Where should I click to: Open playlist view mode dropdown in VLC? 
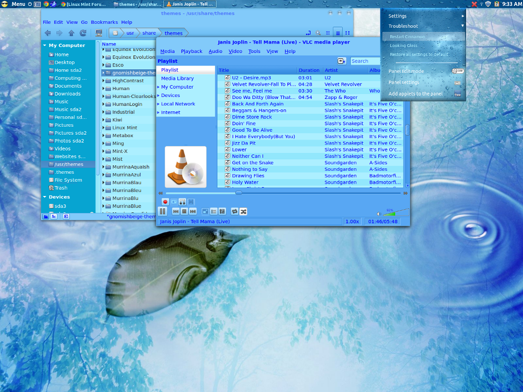point(342,61)
